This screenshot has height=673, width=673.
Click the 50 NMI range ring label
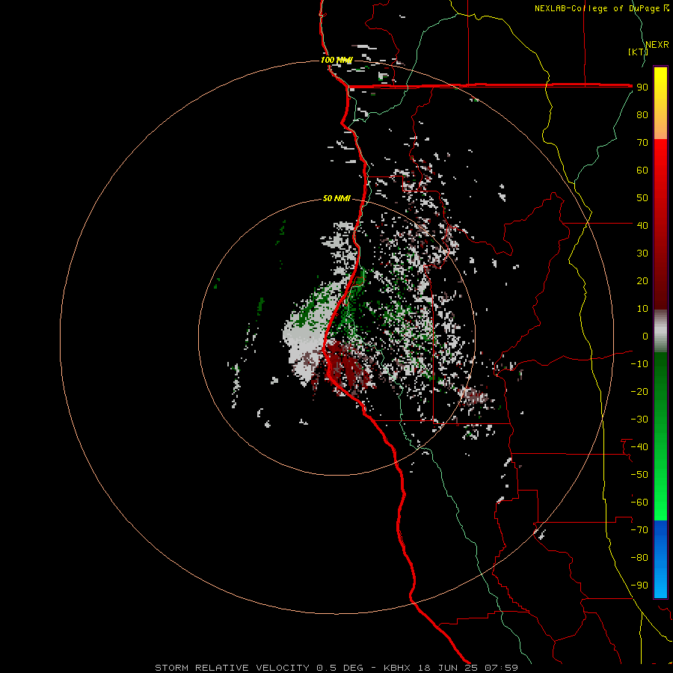click(336, 198)
